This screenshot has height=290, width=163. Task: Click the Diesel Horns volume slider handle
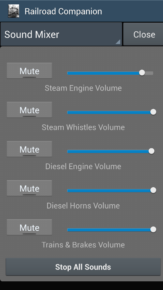coord(153,190)
